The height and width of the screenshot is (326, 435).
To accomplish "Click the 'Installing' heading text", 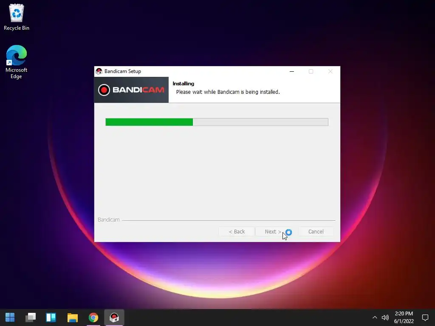I will pos(184,84).
